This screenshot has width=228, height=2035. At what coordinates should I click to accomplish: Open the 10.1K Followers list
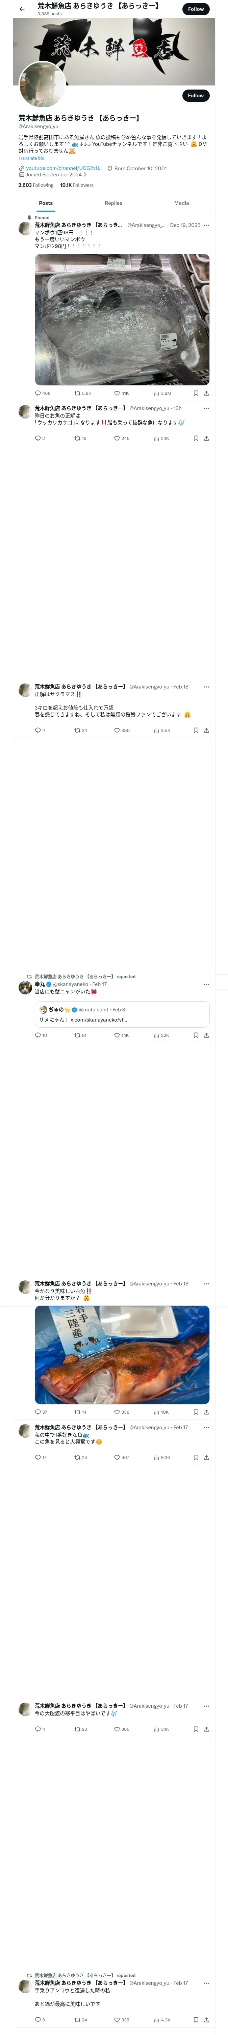coord(77,186)
